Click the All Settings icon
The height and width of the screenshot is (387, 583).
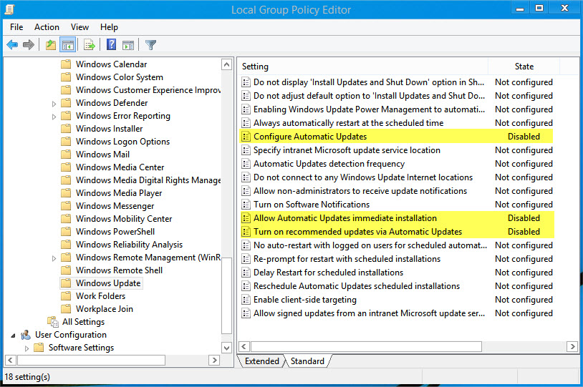(53, 322)
